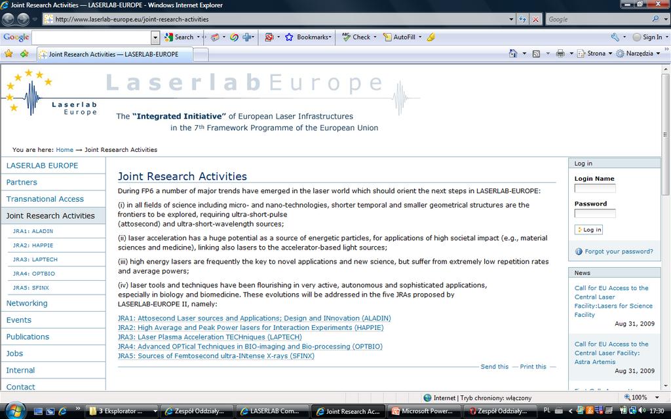Click the Google toolbar Search button

pyautogui.click(x=179, y=37)
